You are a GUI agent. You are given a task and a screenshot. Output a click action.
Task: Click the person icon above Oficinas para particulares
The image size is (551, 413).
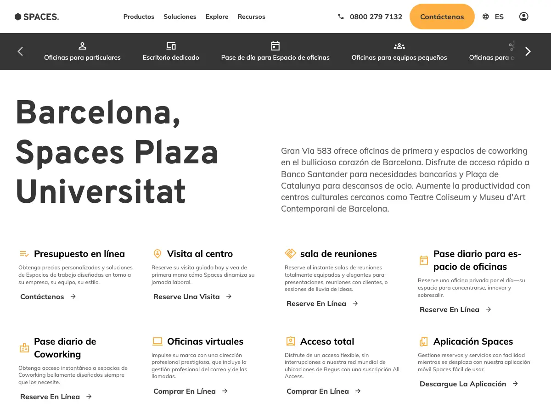(82, 46)
